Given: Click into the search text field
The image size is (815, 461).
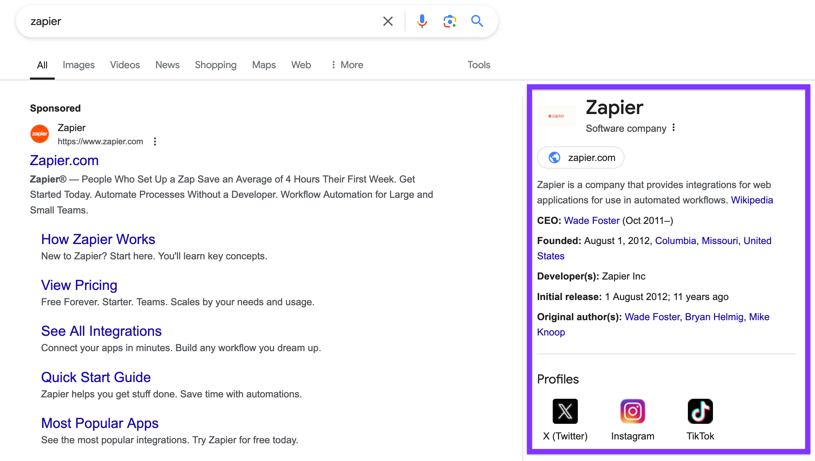Looking at the screenshot, I should (x=195, y=21).
